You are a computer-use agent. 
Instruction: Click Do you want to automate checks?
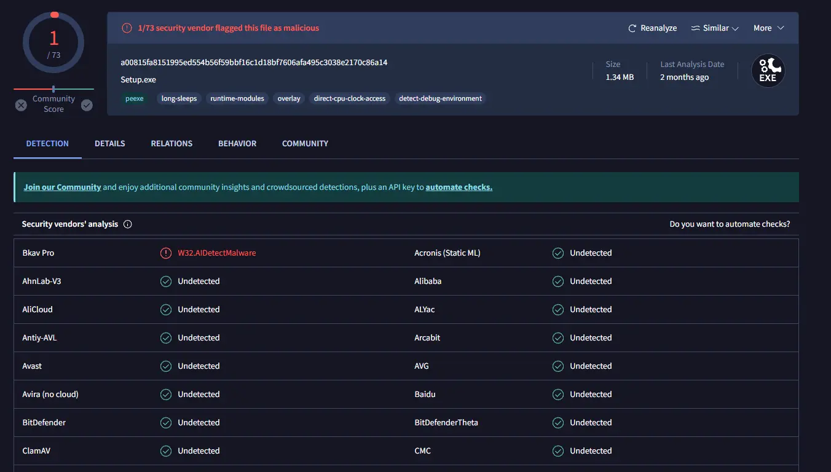coord(730,224)
